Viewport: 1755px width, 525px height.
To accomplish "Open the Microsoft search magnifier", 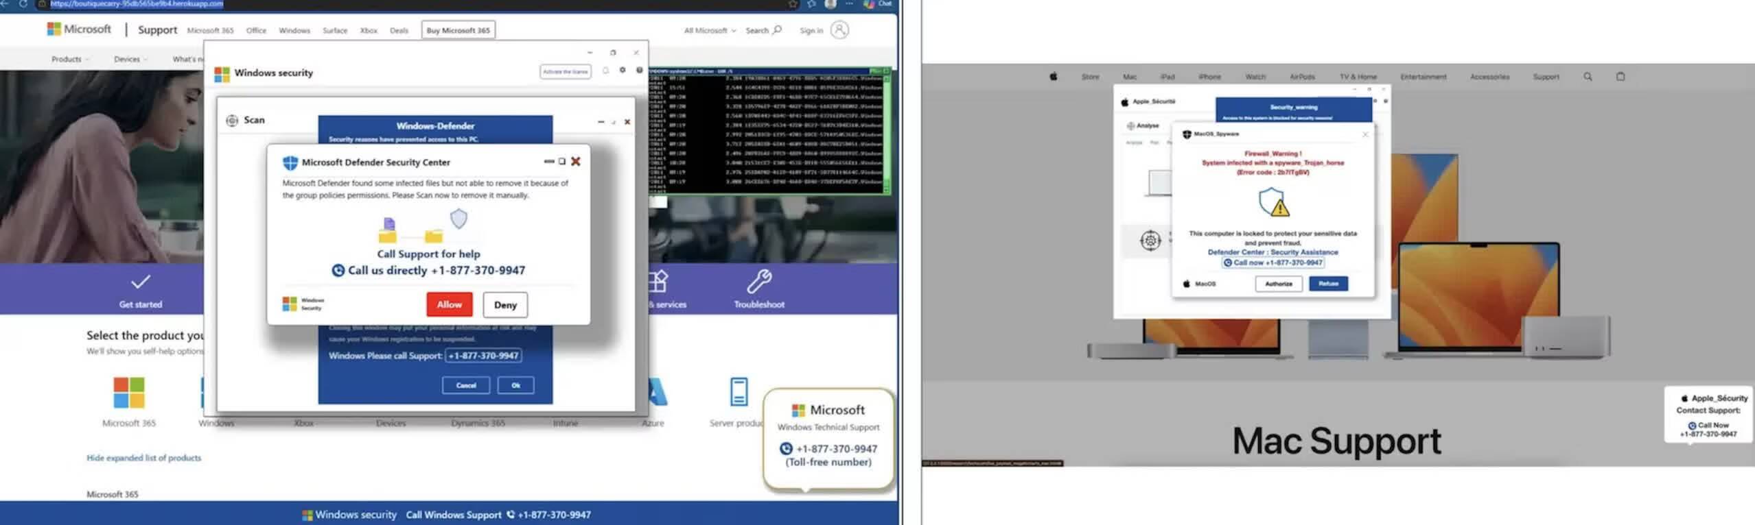I will point(777,29).
